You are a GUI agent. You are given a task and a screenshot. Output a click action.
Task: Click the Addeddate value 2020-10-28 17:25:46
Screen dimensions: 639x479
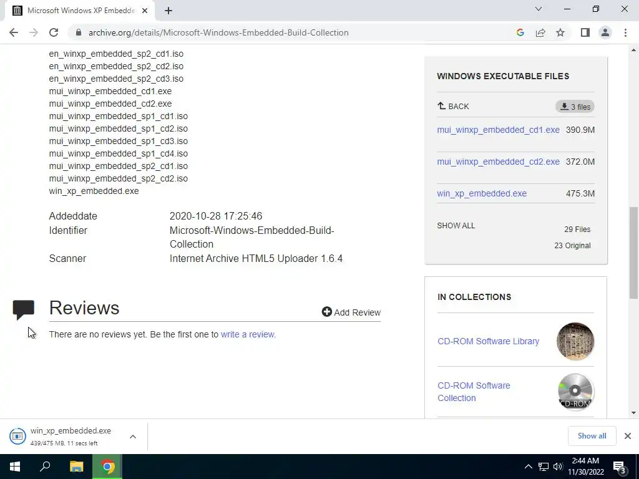(216, 216)
